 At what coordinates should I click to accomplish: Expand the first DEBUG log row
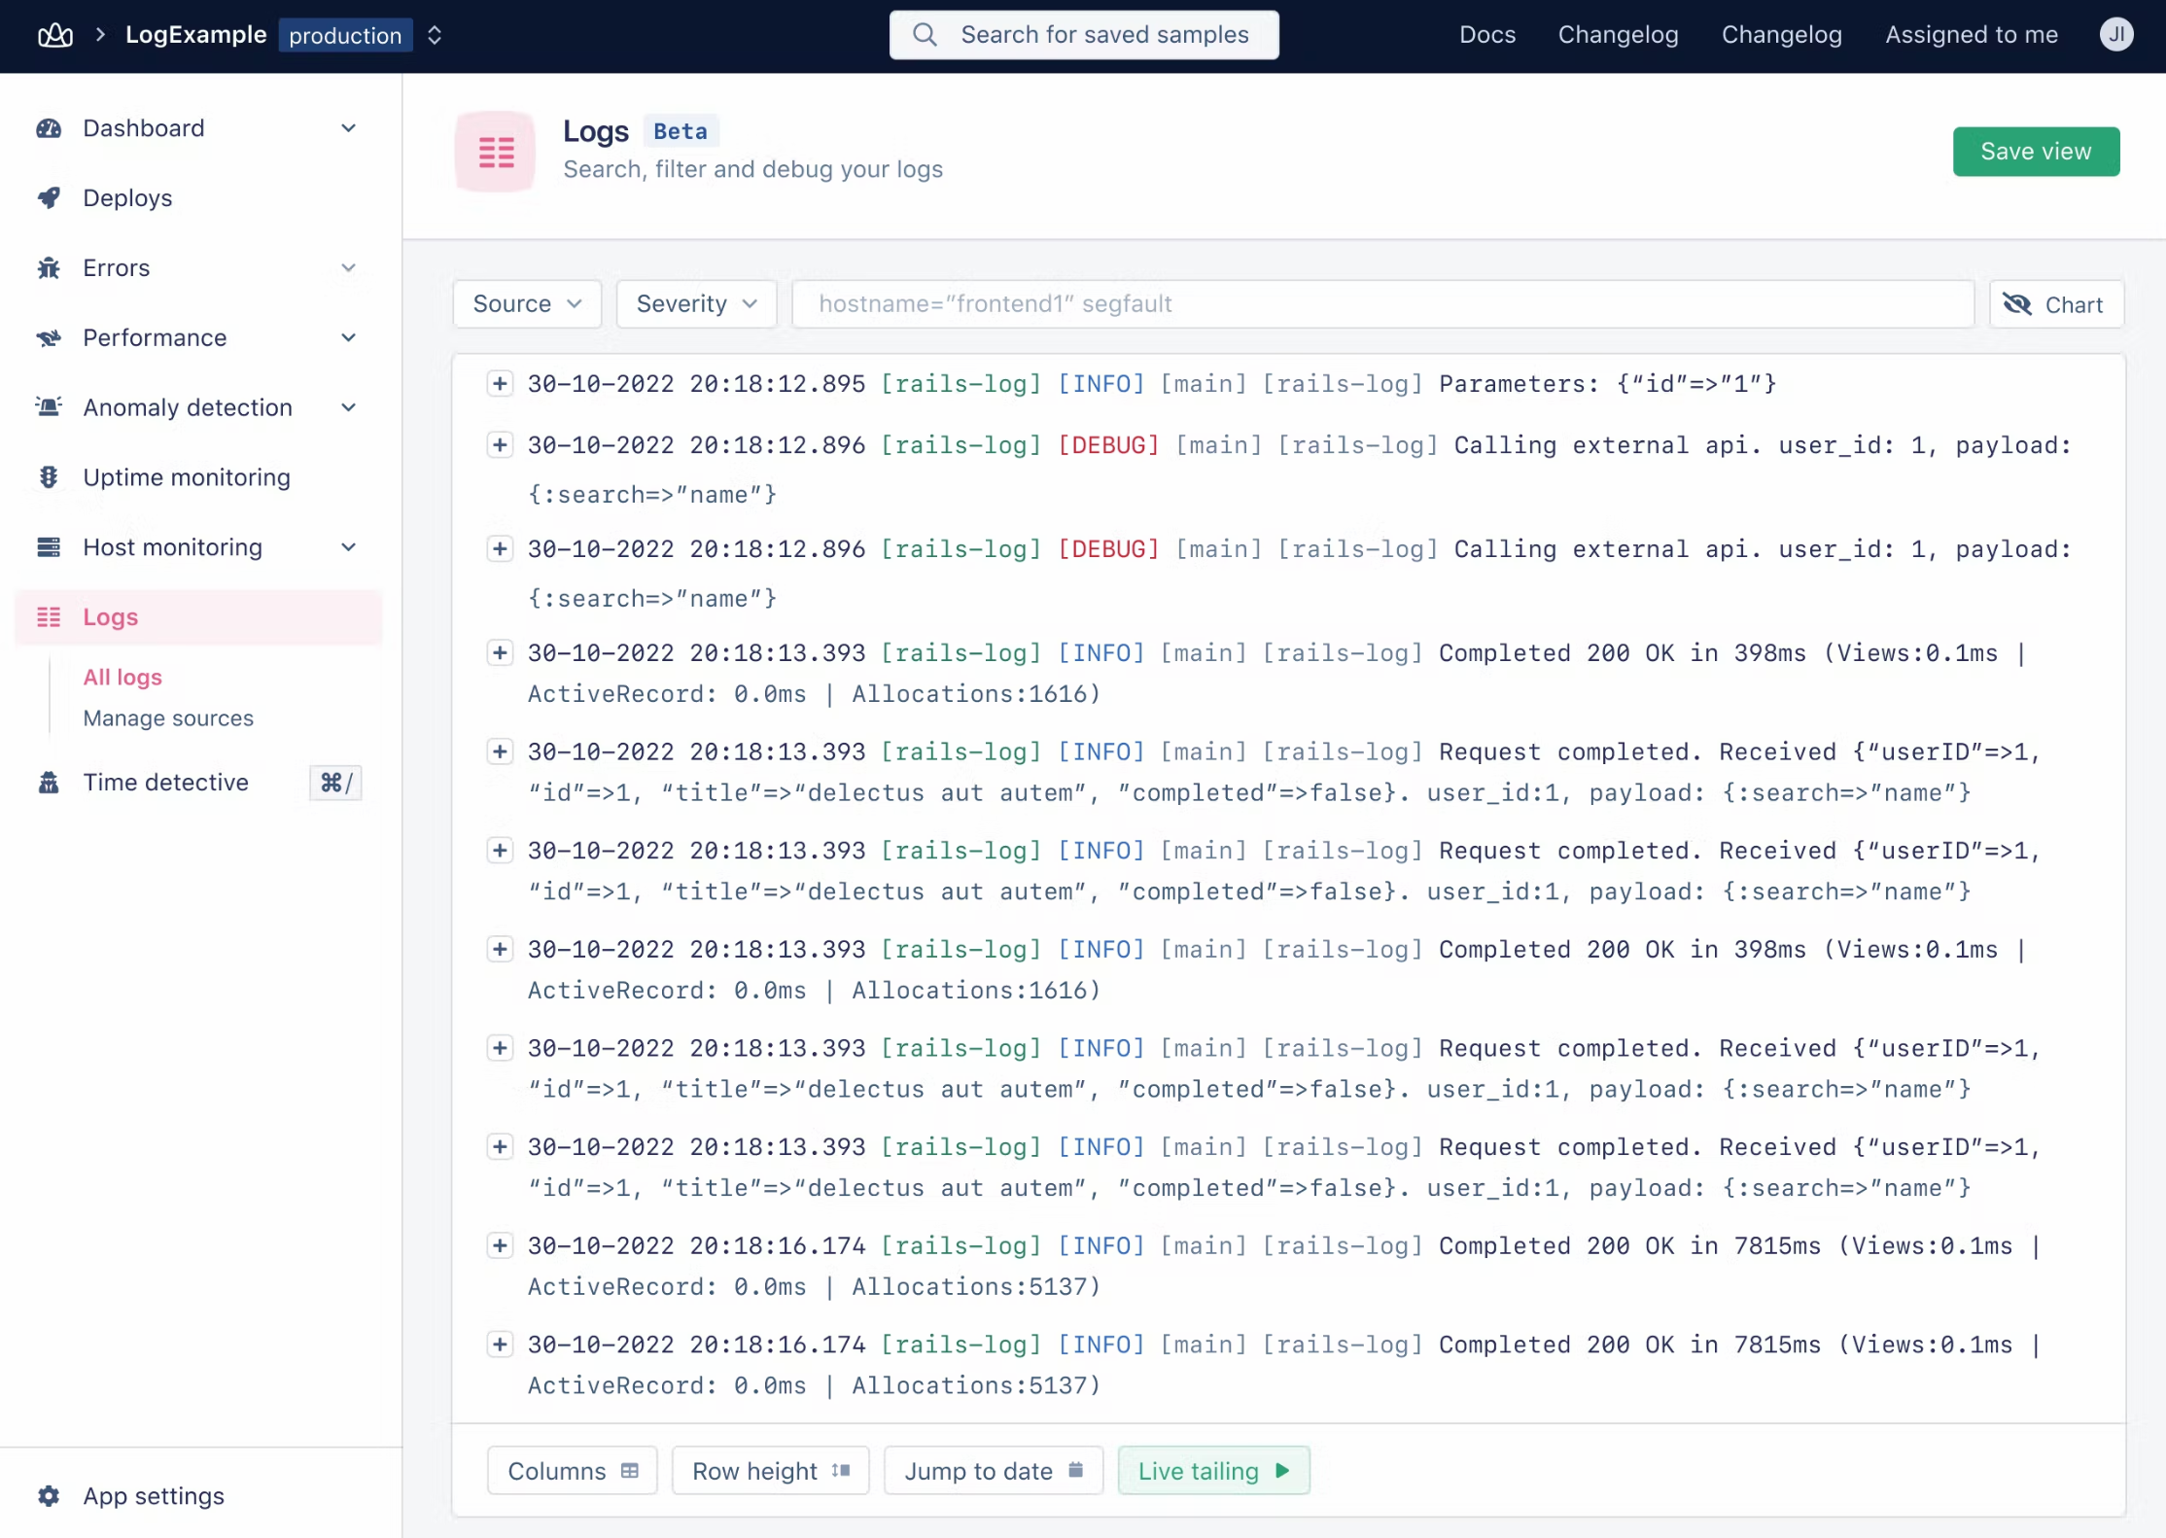pyautogui.click(x=500, y=445)
